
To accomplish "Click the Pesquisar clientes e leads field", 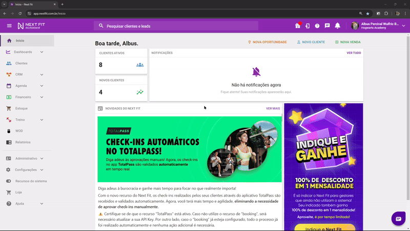I will [176, 26].
